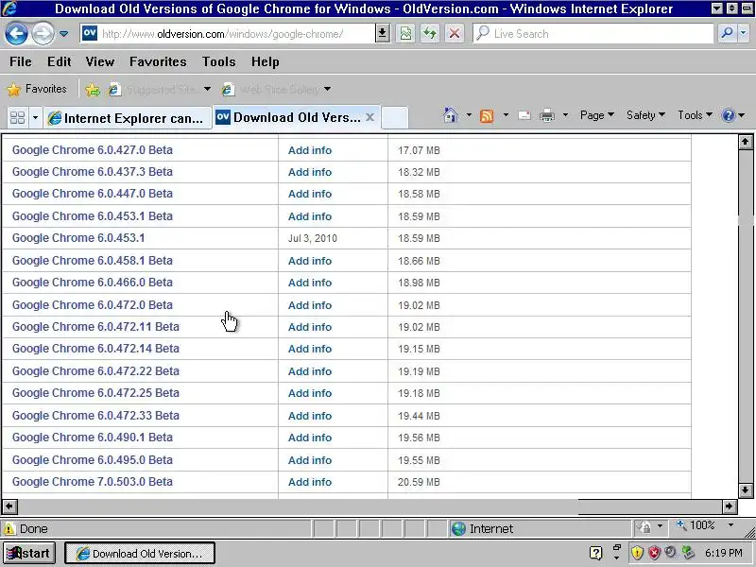
Task: Click Add info for Chrome 6.0.437.3 Beta
Action: click(310, 172)
